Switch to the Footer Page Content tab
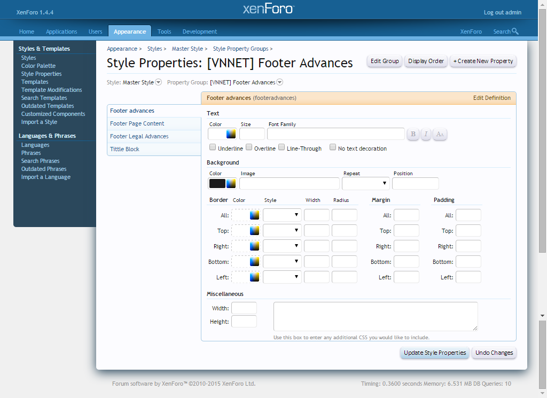This screenshot has width=547, height=398. click(x=137, y=123)
